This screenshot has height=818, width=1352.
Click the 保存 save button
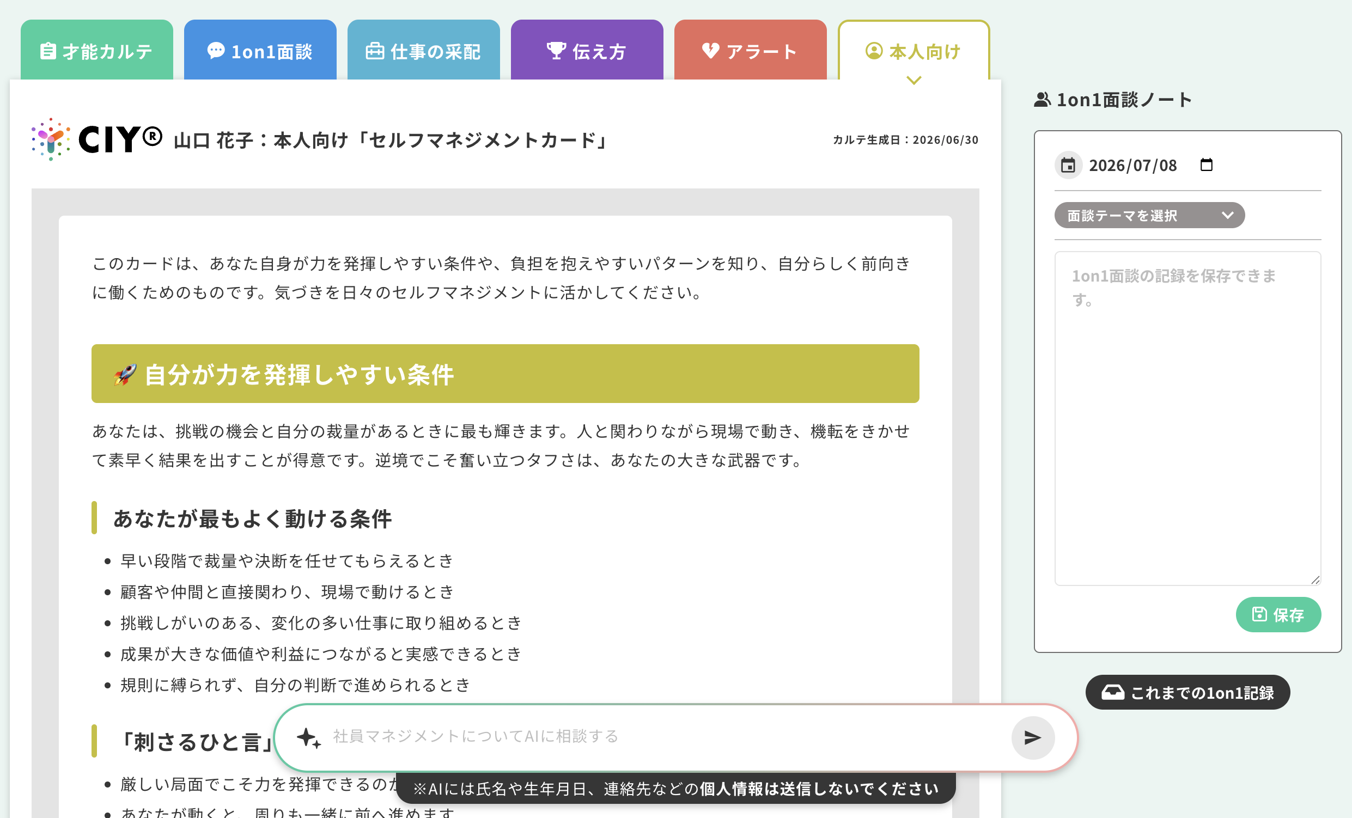(1278, 614)
